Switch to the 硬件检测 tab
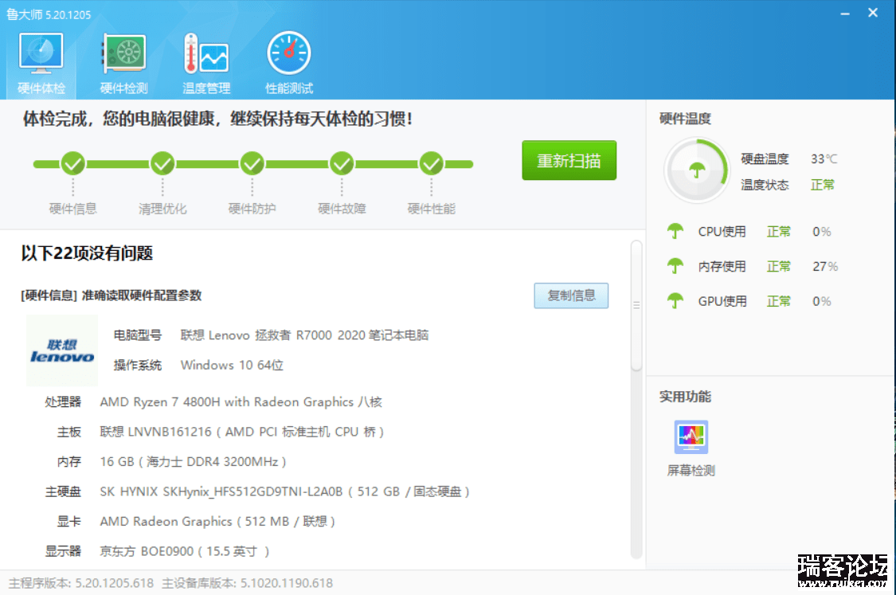The width and height of the screenshot is (896, 595). click(123, 64)
